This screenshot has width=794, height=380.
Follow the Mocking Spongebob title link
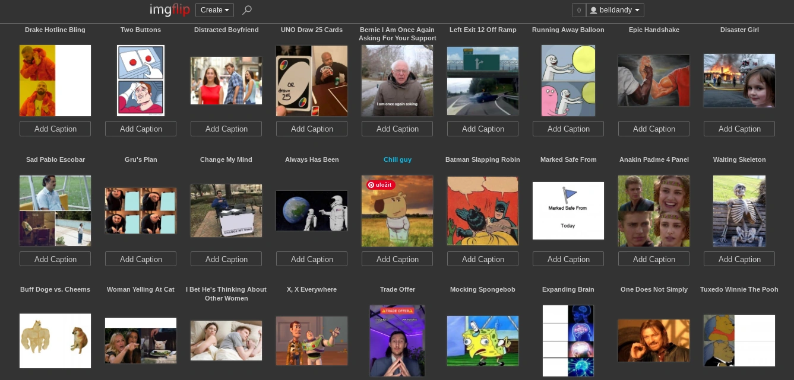(483, 289)
